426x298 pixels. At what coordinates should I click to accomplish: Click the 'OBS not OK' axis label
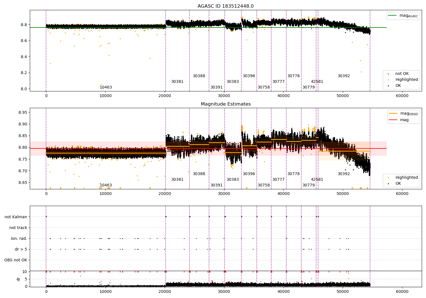click(x=16, y=260)
